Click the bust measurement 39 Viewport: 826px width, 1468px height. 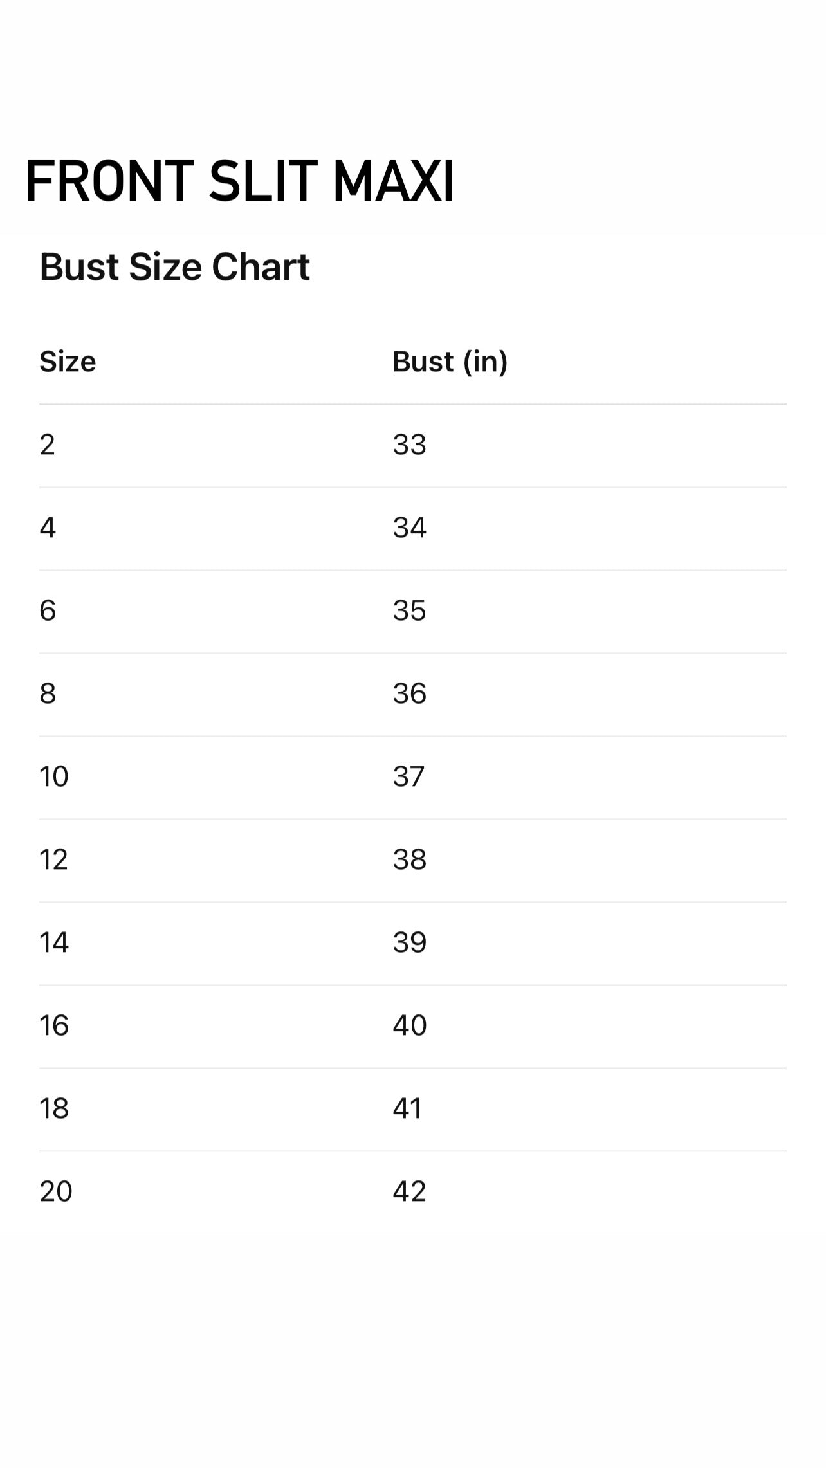409,942
